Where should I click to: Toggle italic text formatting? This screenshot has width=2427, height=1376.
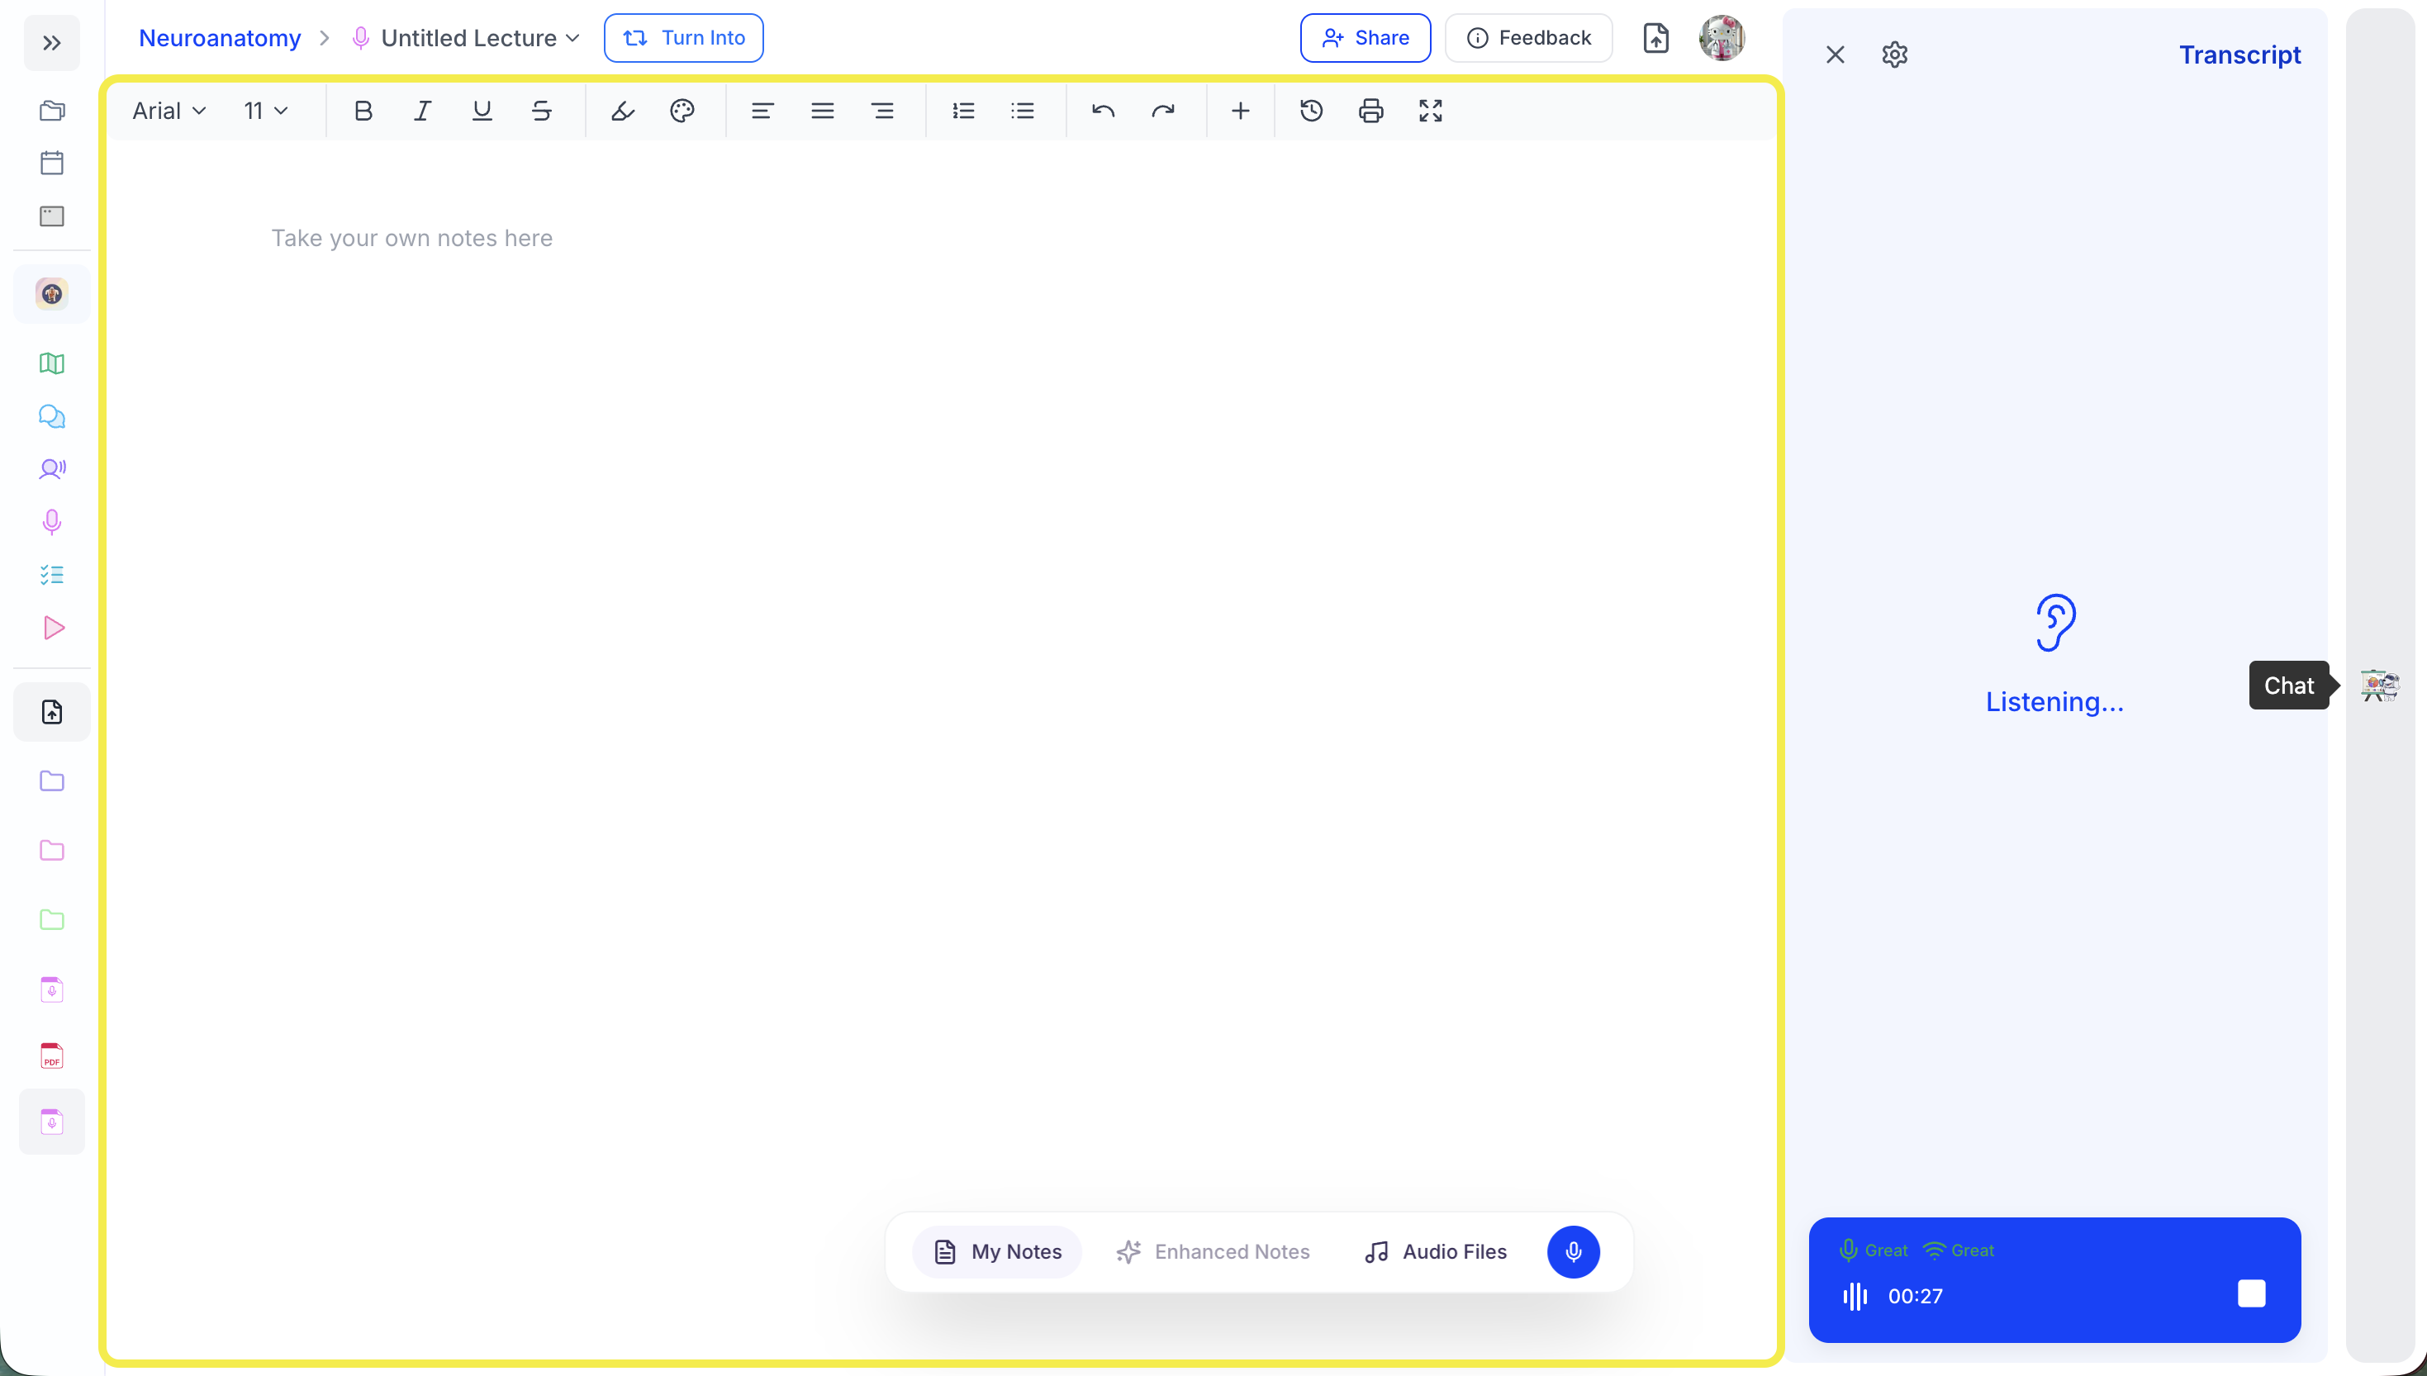pos(422,112)
